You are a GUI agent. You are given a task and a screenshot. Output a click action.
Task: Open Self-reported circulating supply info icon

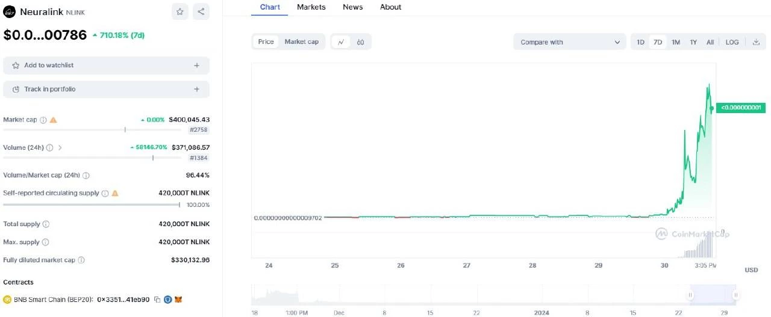tap(105, 193)
